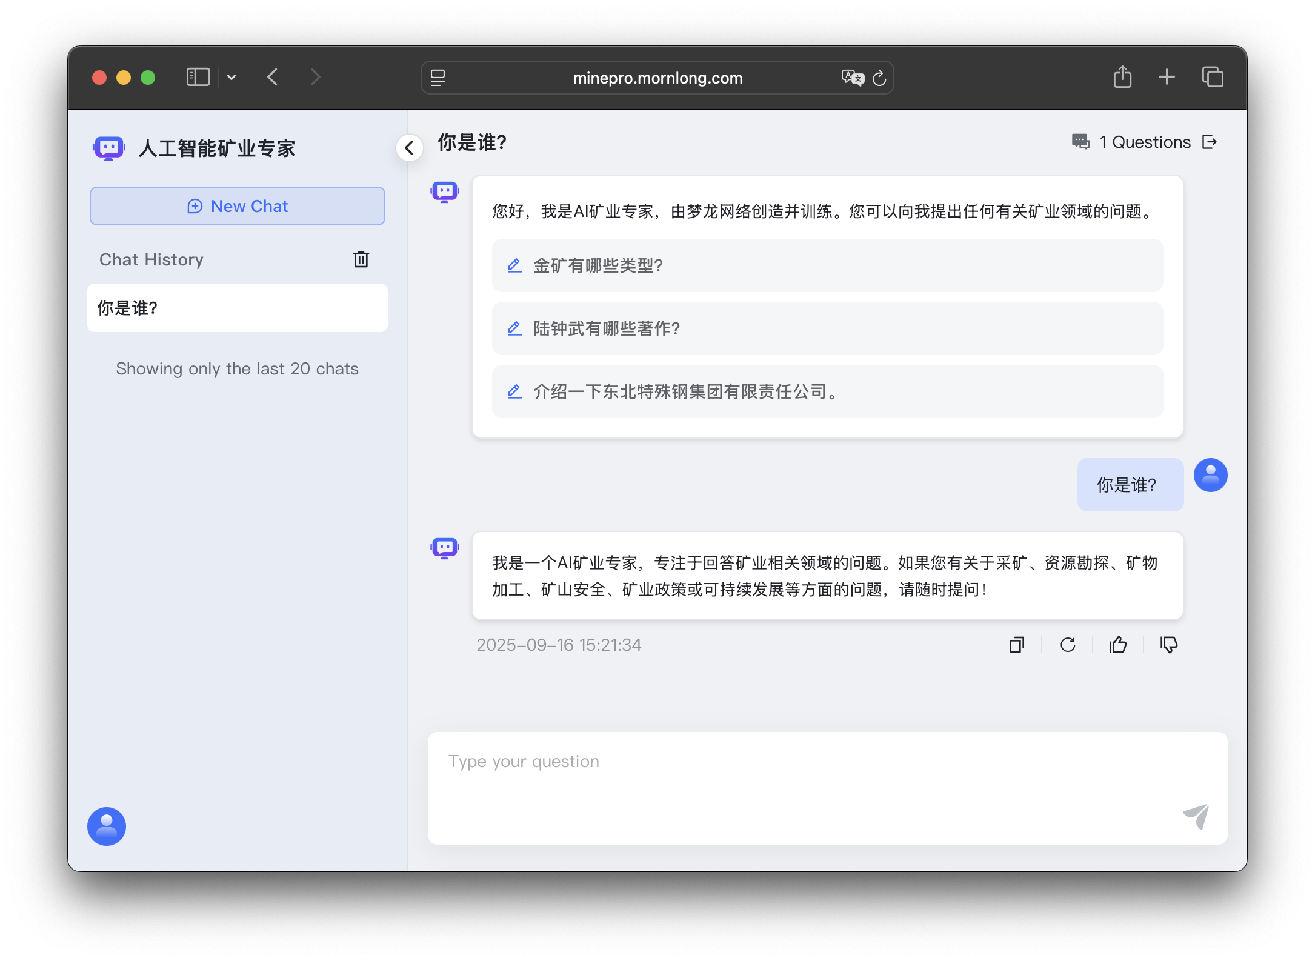Screen dimensions: 1315x961
Task: Open 你是谁? chat from history
Action: click(238, 308)
